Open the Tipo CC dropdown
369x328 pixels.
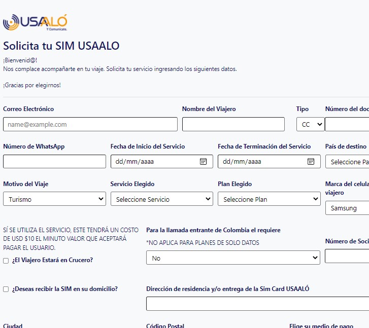coord(311,124)
